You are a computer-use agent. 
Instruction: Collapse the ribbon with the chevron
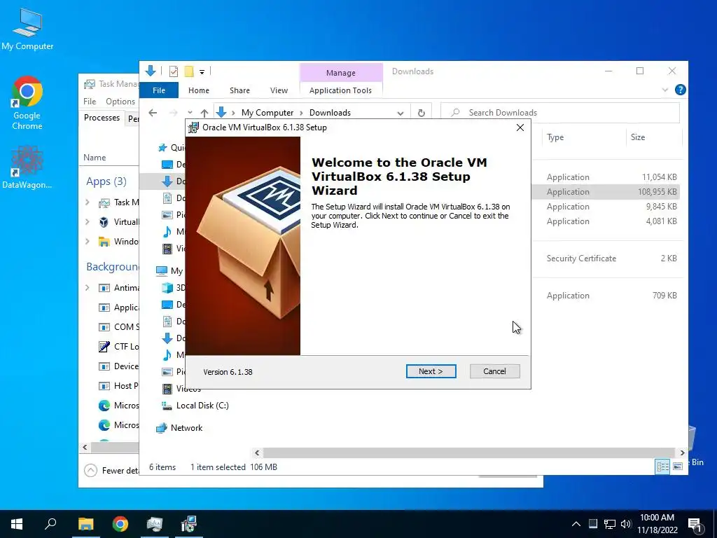point(665,90)
